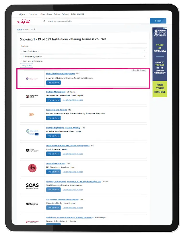Open the Subjects menu dropdown

(22, 14)
